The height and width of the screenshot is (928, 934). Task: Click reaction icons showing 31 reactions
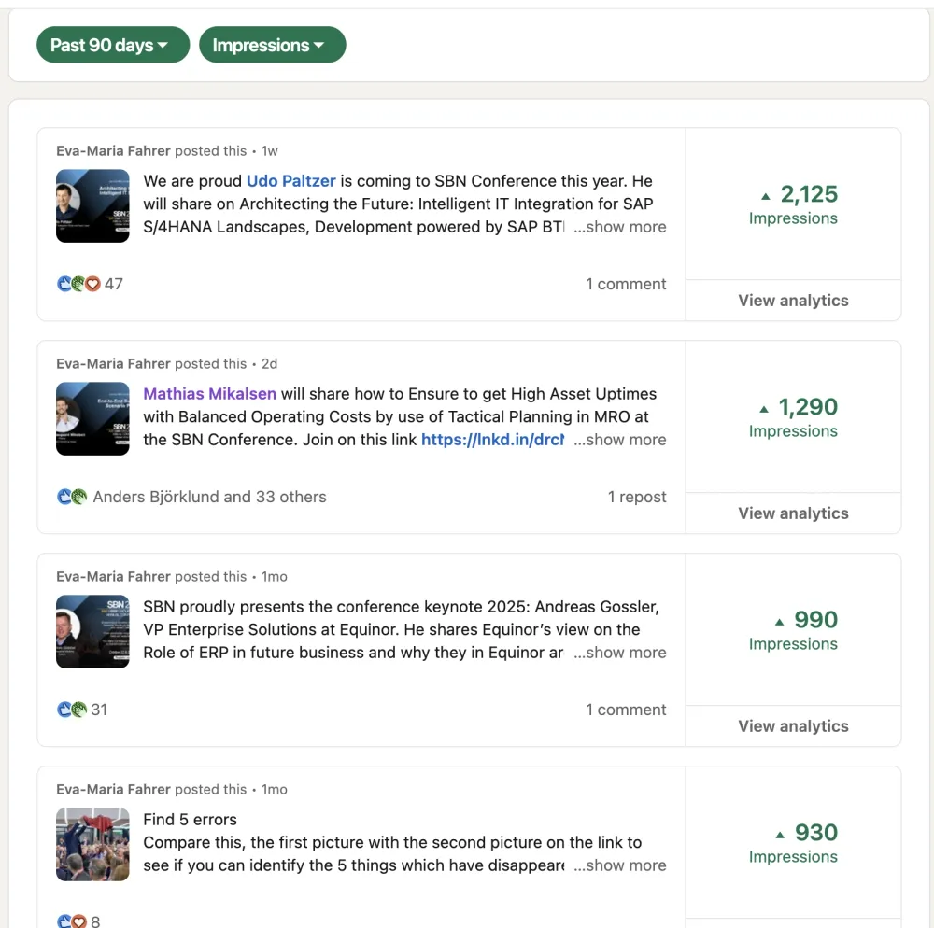(x=72, y=710)
